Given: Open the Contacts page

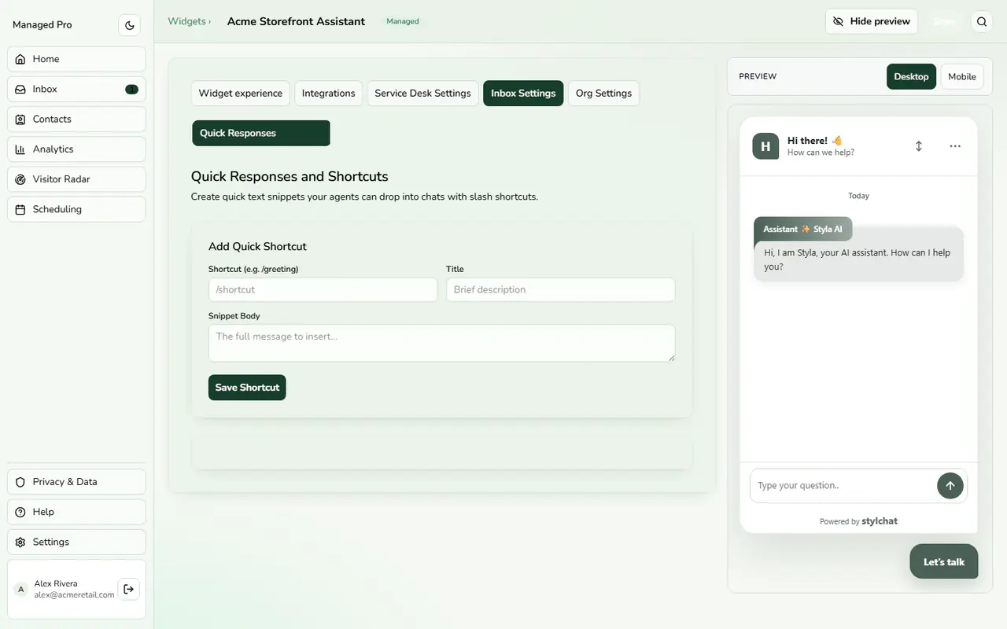Looking at the screenshot, I should 76,119.
